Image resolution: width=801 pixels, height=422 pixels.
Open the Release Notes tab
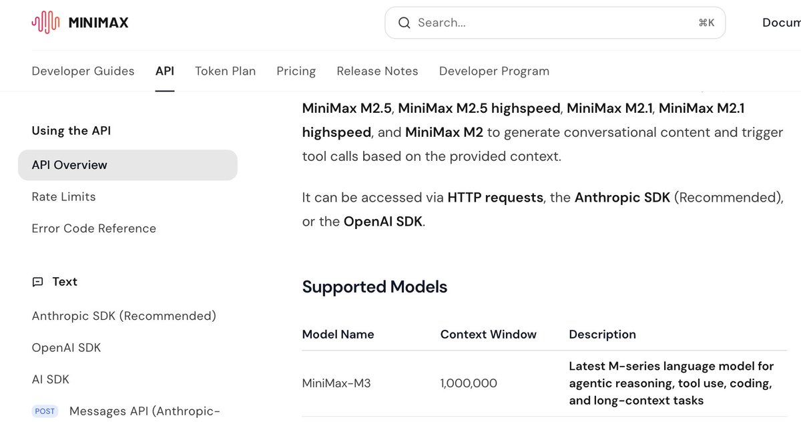coord(377,71)
